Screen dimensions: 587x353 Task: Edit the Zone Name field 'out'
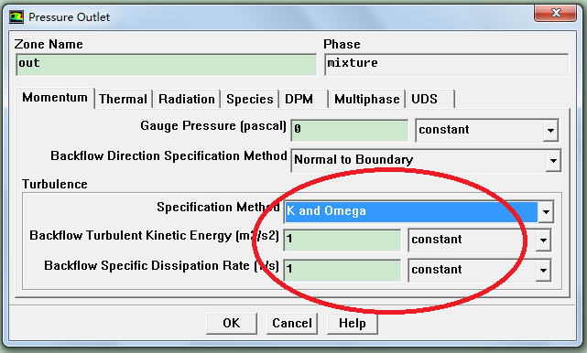pos(167,64)
